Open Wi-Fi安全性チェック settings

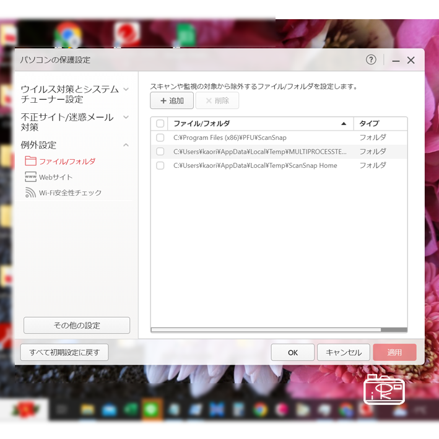pyautogui.click(x=70, y=193)
